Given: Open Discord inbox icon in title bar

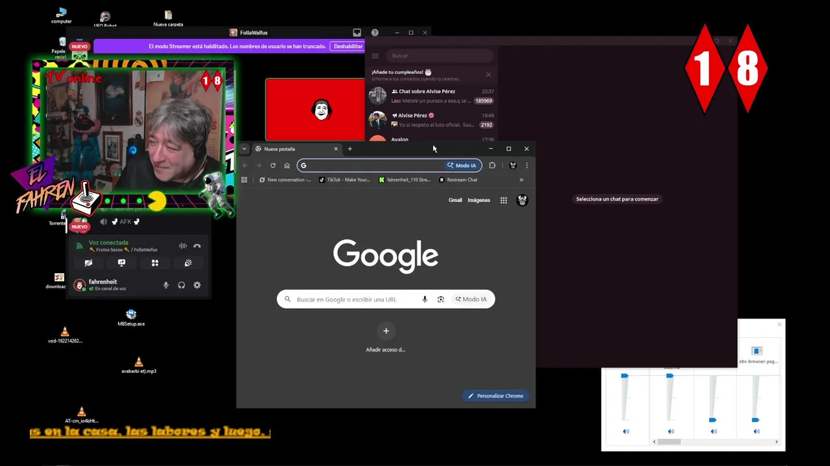Looking at the screenshot, I should 357,32.
